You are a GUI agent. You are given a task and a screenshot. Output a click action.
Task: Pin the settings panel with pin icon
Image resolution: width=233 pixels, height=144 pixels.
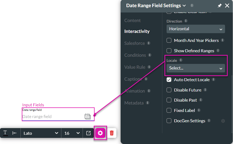[219, 6]
